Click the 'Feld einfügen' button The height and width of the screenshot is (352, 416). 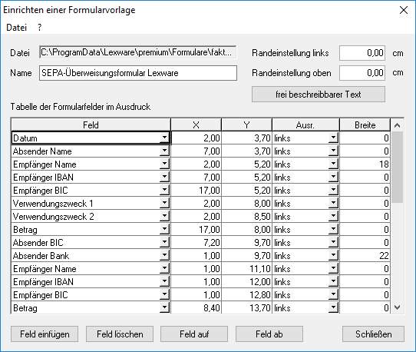(45, 334)
